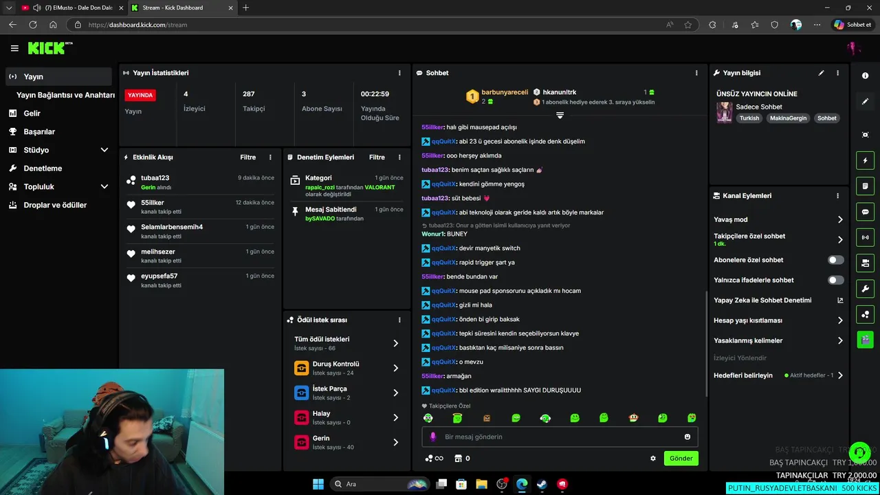Open Yavaş mod settings chevron
This screenshot has width=880, height=495.
pyautogui.click(x=840, y=220)
